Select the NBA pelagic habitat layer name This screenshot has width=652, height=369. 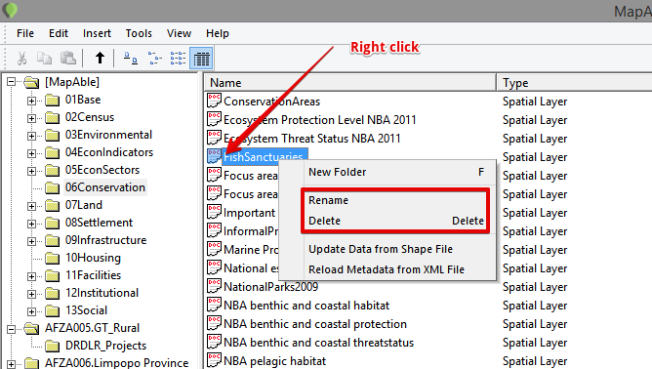[x=274, y=361]
